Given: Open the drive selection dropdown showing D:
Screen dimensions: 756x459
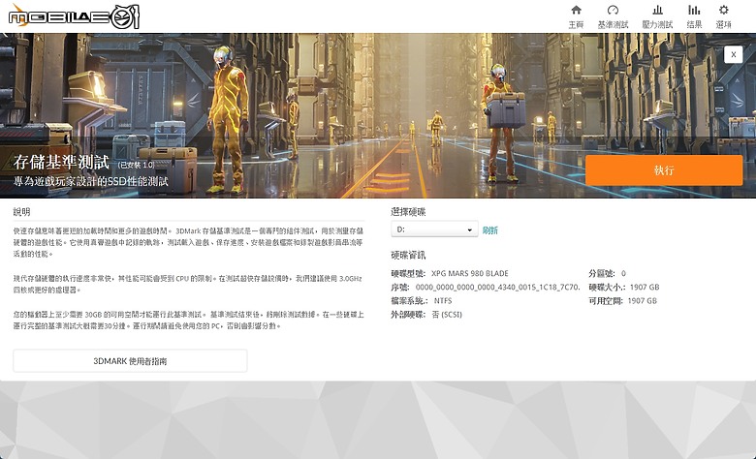Looking at the screenshot, I should pyautogui.click(x=434, y=229).
